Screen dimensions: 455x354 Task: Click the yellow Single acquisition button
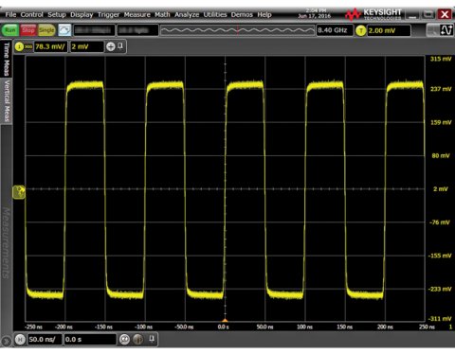coord(46,30)
